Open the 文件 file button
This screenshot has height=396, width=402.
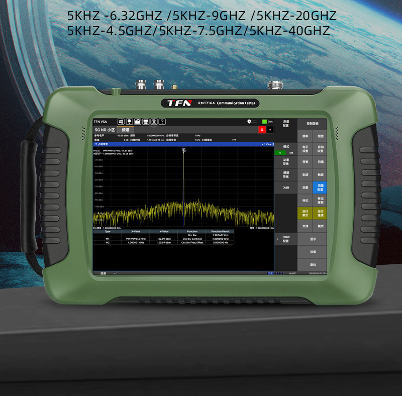coord(305,226)
